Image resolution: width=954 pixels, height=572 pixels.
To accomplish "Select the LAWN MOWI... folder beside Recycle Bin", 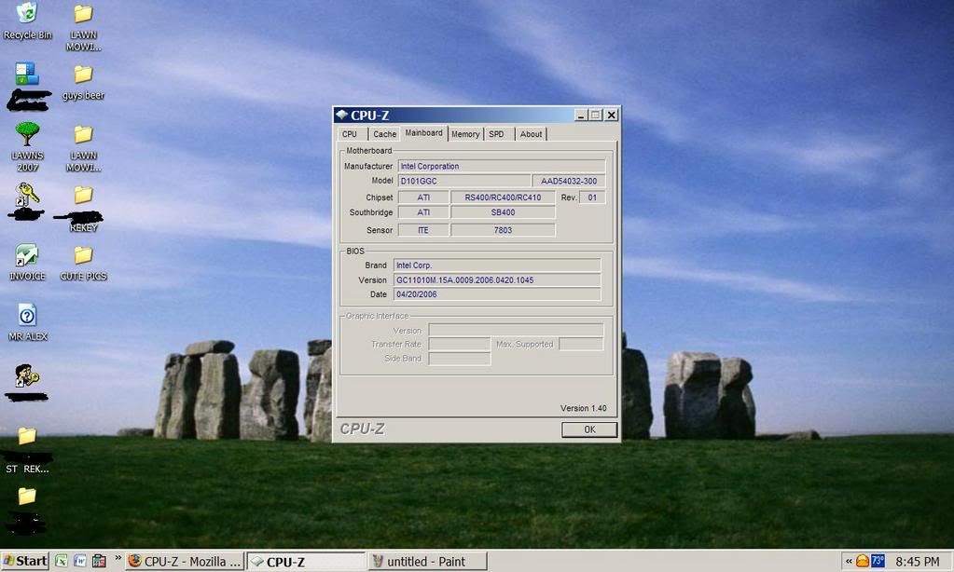I will (83, 26).
